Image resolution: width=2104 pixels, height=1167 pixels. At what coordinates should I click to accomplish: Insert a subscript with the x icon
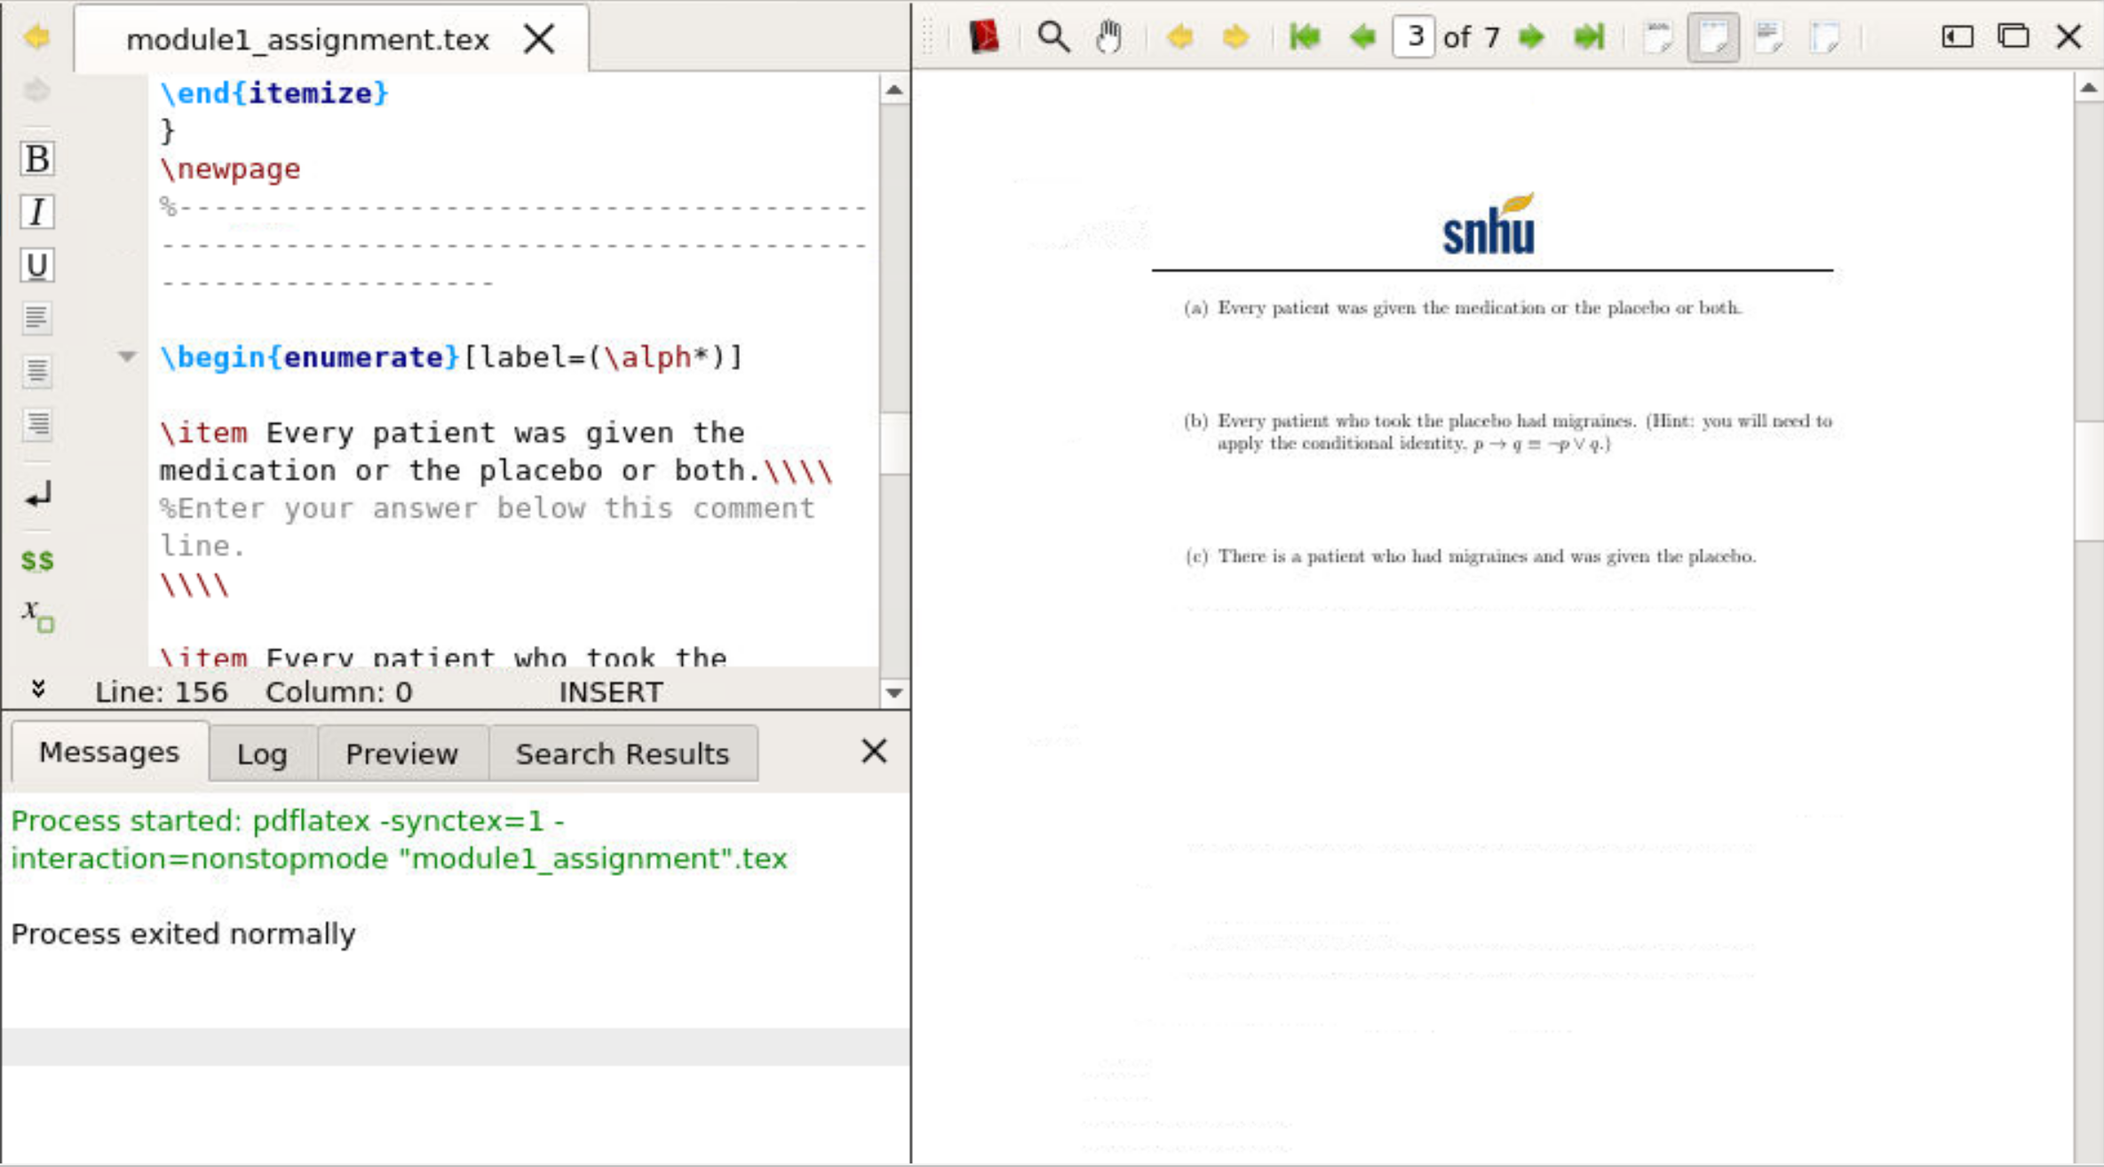pos(36,614)
